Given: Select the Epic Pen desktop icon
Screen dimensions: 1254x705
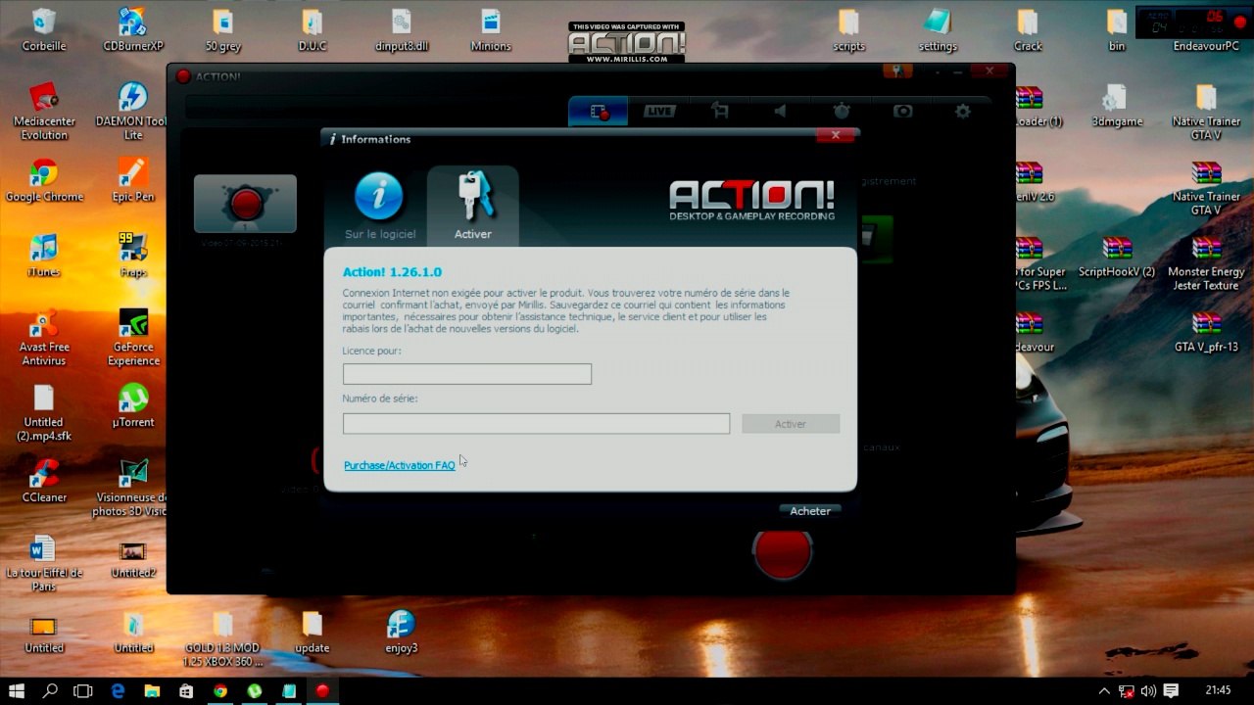Looking at the screenshot, I should [x=133, y=180].
